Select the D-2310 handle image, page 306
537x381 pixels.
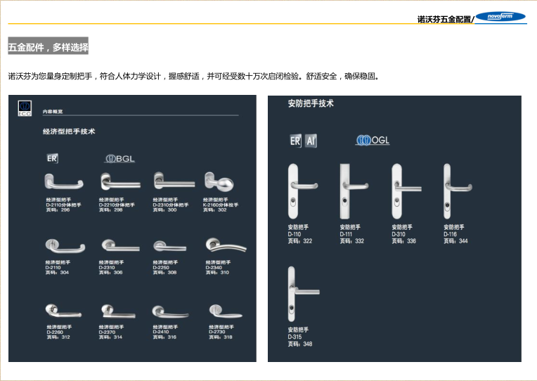[121, 245]
